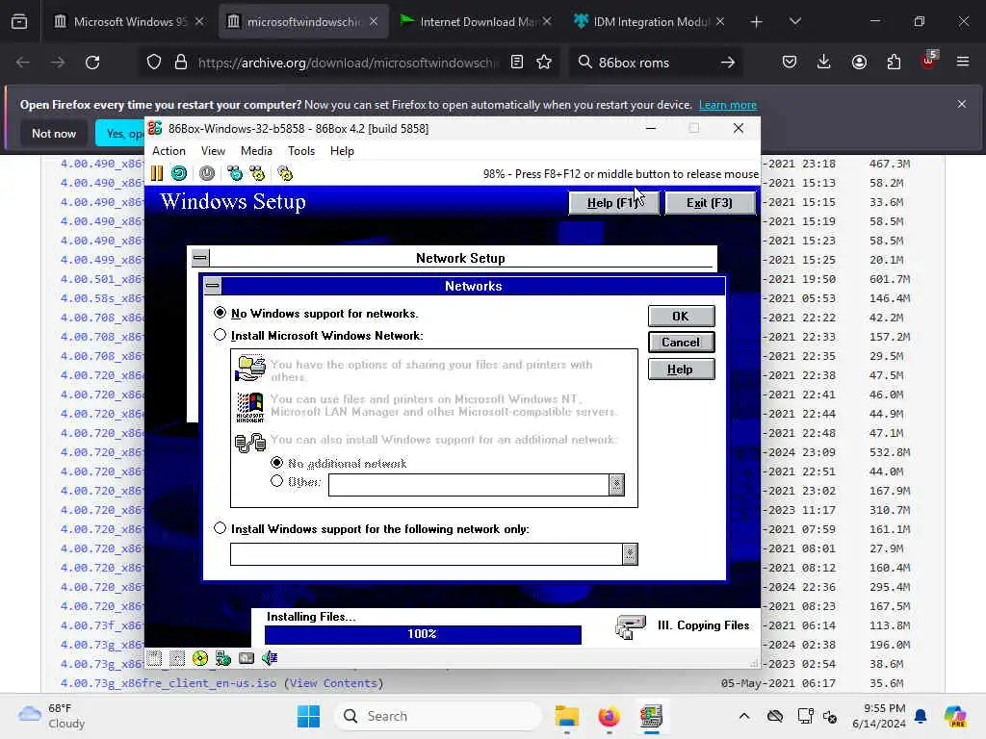Open the Other network dropdown arrow

pos(616,485)
